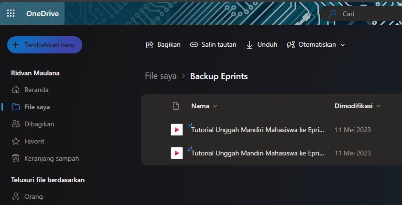Open Dibagikan in the sidebar

click(39, 124)
